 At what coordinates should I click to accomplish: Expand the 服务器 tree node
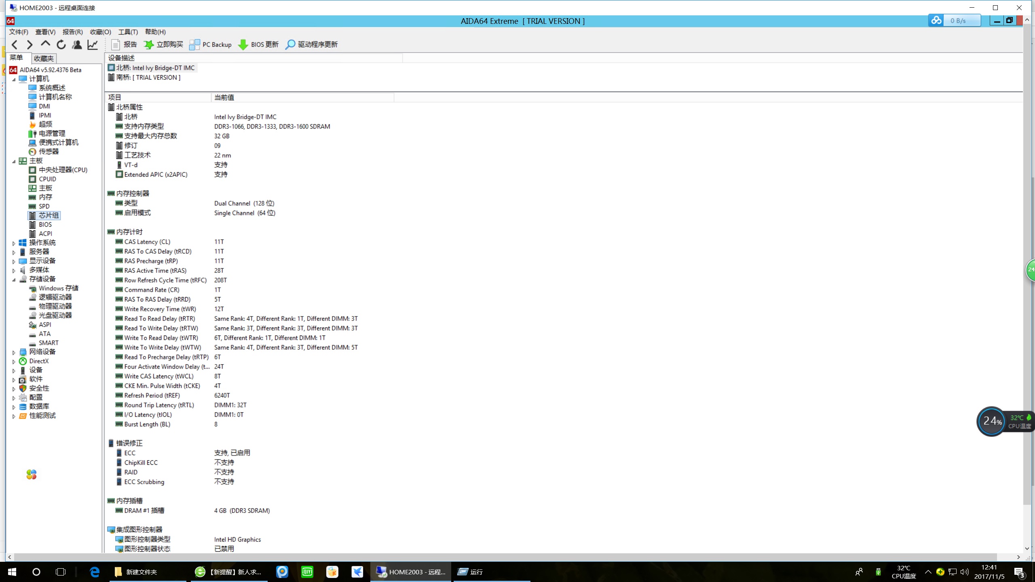(x=14, y=252)
